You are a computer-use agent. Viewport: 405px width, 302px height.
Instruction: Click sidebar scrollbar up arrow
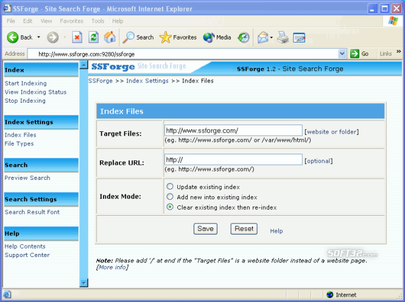(x=83, y=65)
